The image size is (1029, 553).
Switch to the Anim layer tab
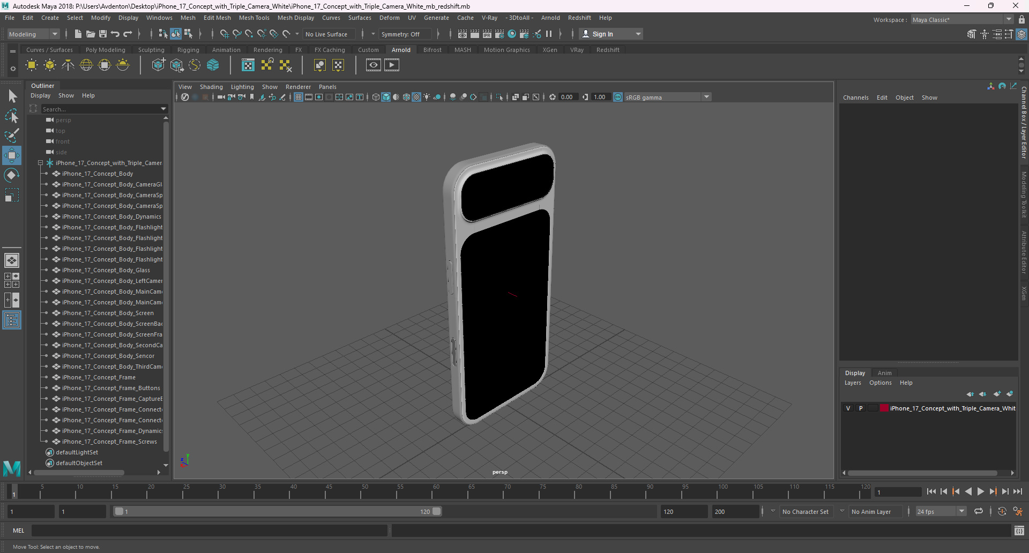(x=884, y=373)
